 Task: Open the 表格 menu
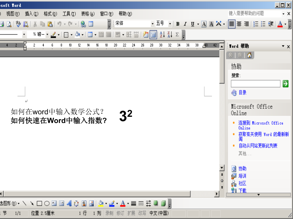(x=88, y=14)
